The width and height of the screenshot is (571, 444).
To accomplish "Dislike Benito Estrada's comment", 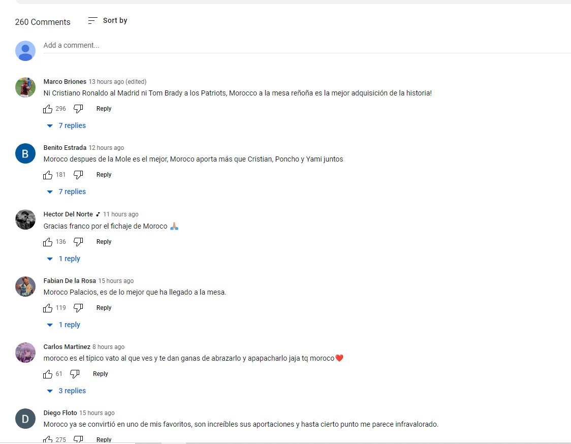I will tap(78, 174).
